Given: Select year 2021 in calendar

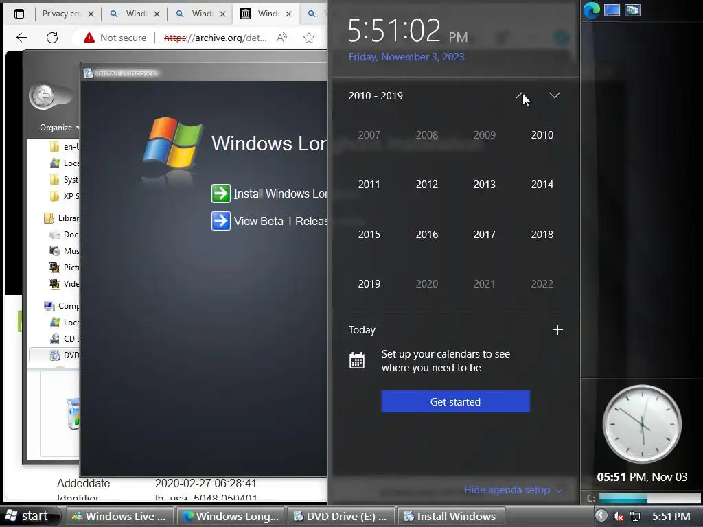Looking at the screenshot, I should tap(485, 283).
